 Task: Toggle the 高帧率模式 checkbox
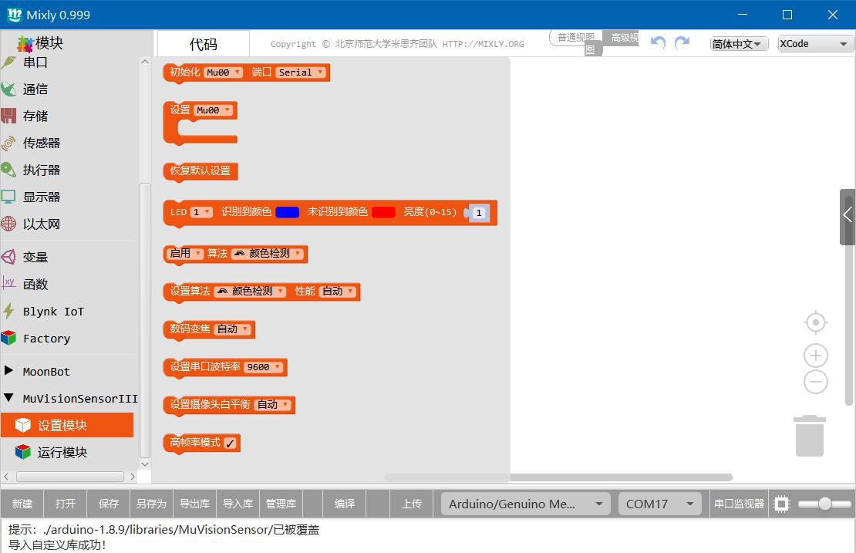(x=230, y=443)
